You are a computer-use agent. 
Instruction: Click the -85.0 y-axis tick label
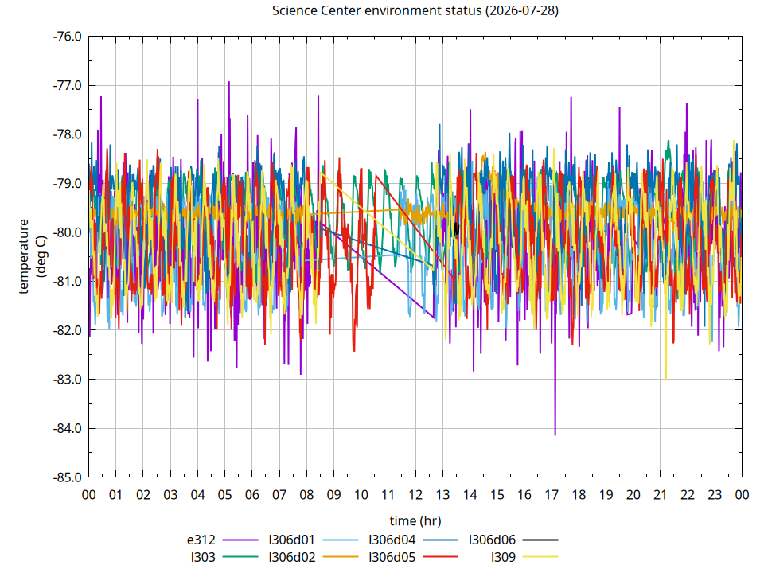[x=67, y=477]
